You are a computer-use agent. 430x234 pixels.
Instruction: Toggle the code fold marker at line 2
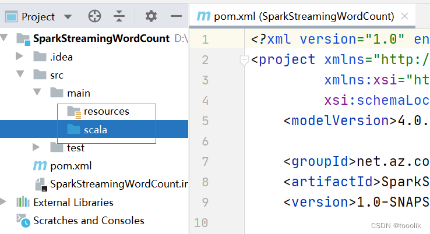click(x=244, y=61)
